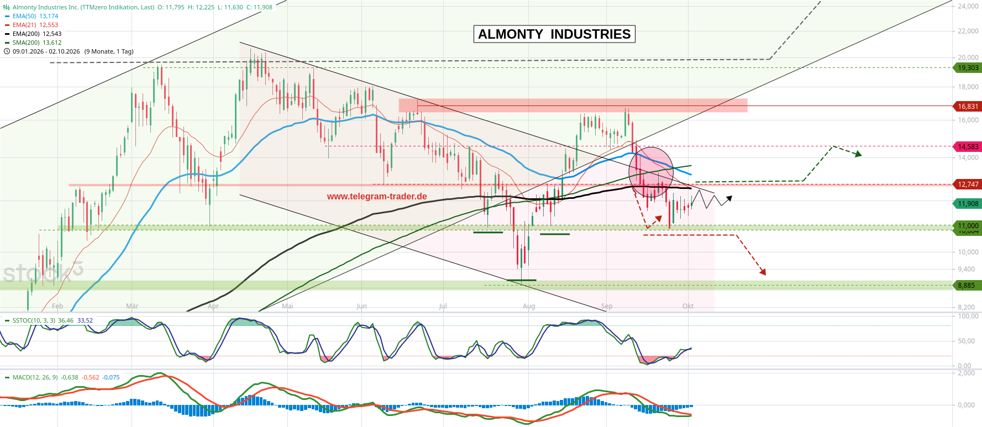Click the 18,000 price axis value
The width and height of the screenshot is (982, 427).
tap(968, 87)
